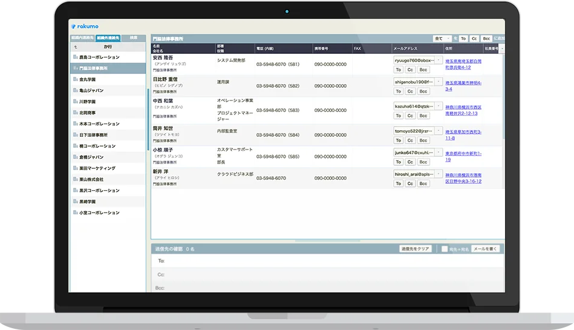Add 中西 和葉 to To

tap(398, 116)
